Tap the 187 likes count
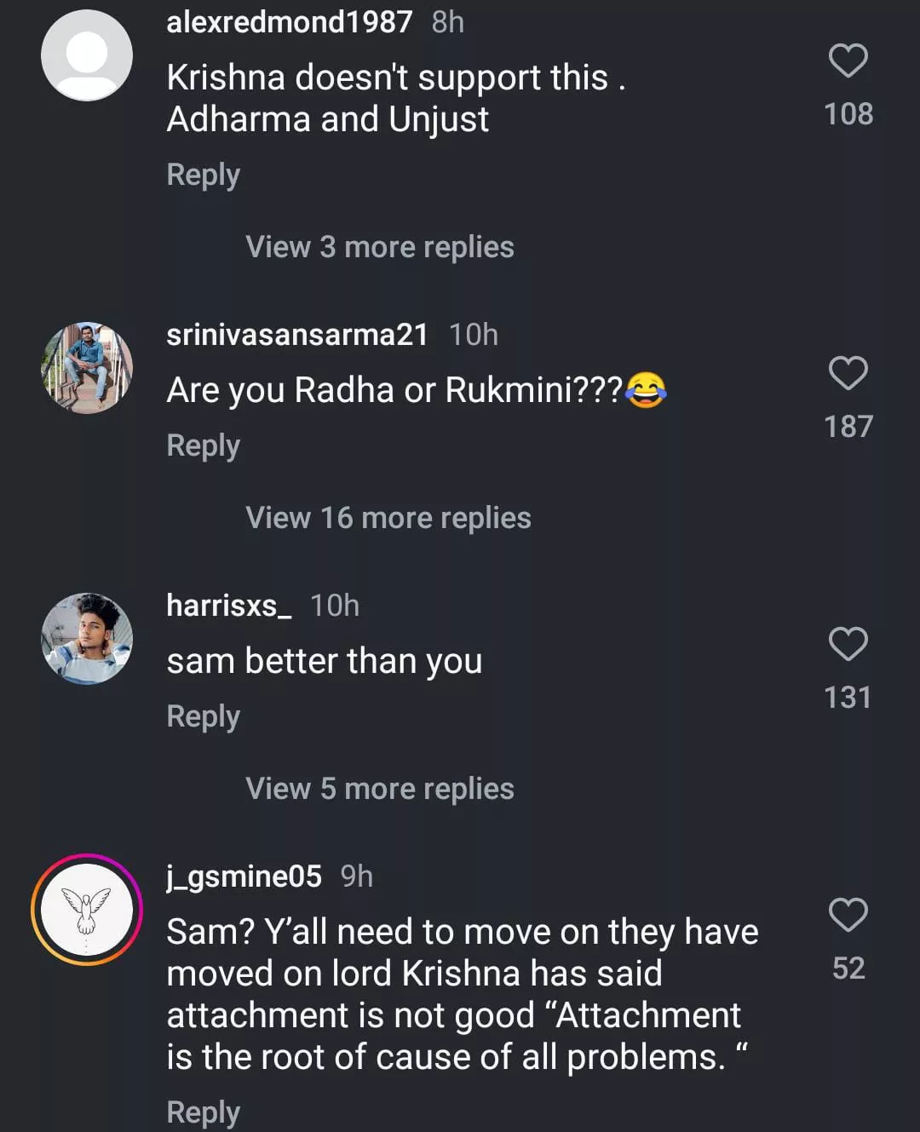The image size is (920, 1132). 848,427
